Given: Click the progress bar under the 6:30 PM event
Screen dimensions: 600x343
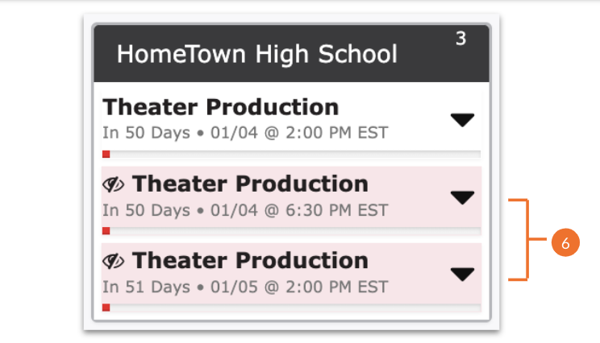Looking at the screenshot, I should [x=292, y=231].
